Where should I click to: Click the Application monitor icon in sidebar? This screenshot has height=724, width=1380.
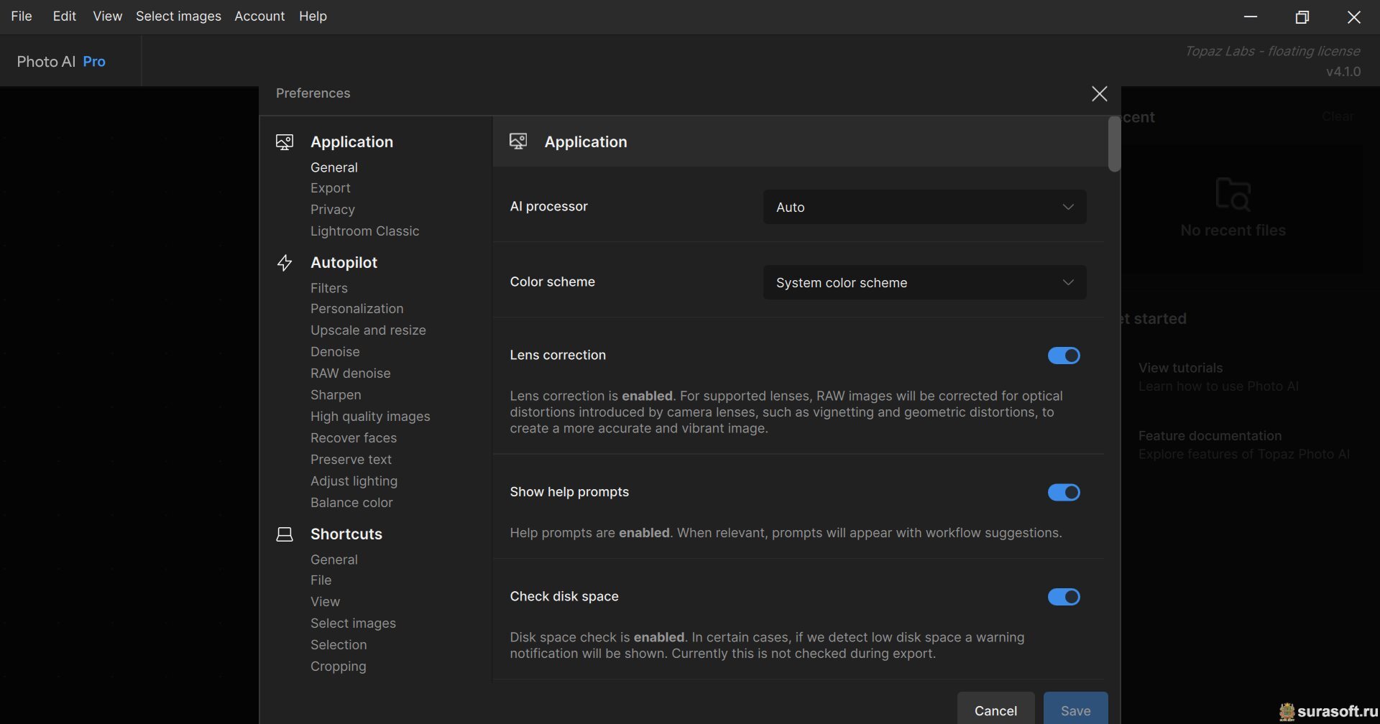click(285, 142)
